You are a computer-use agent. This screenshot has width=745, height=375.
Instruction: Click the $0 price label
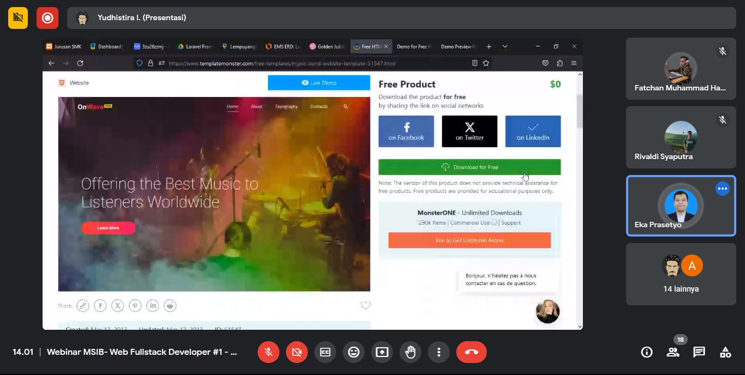click(x=555, y=84)
